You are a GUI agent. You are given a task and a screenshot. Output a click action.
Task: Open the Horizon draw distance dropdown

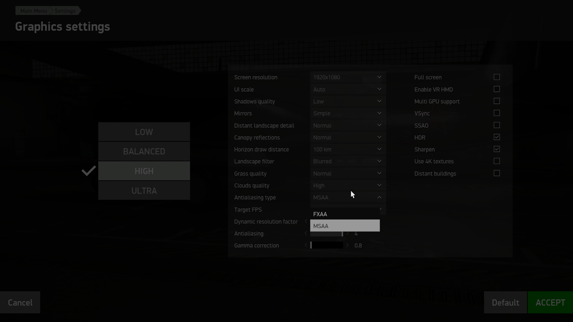point(348,149)
